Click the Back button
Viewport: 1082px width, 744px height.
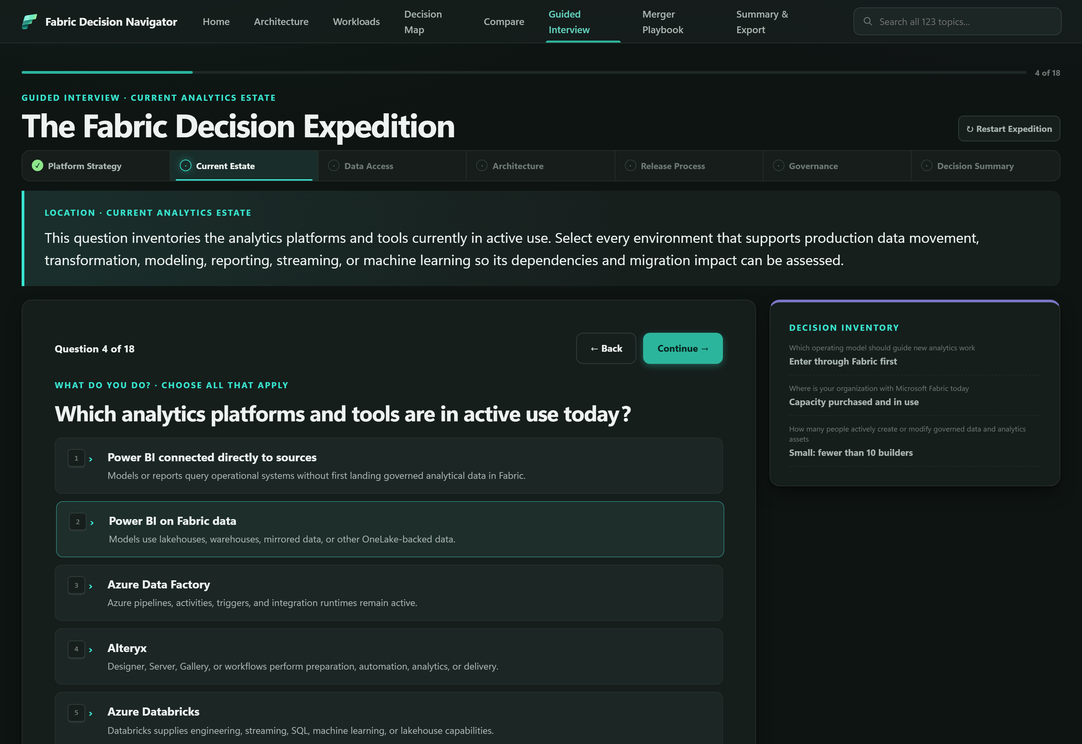click(x=606, y=348)
